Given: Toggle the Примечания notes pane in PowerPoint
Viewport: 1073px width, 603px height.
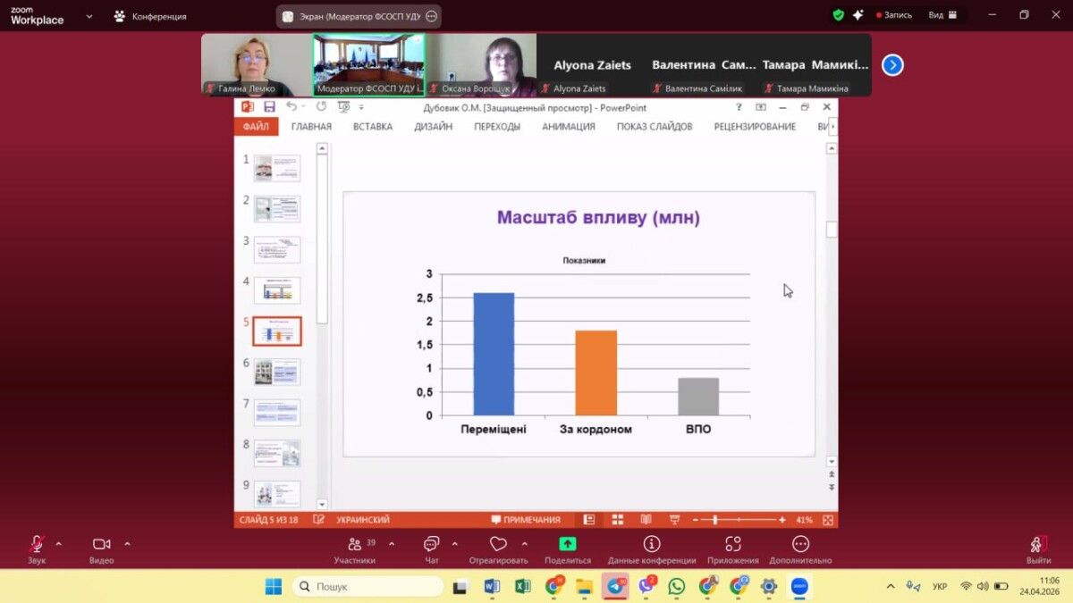Looking at the screenshot, I should [x=526, y=520].
